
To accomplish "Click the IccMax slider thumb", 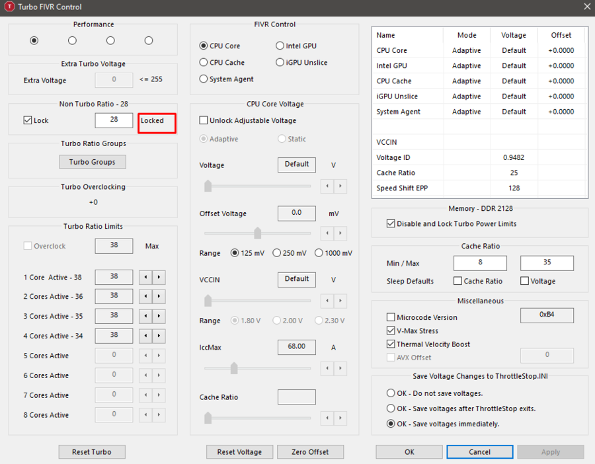I will [234, 368].
